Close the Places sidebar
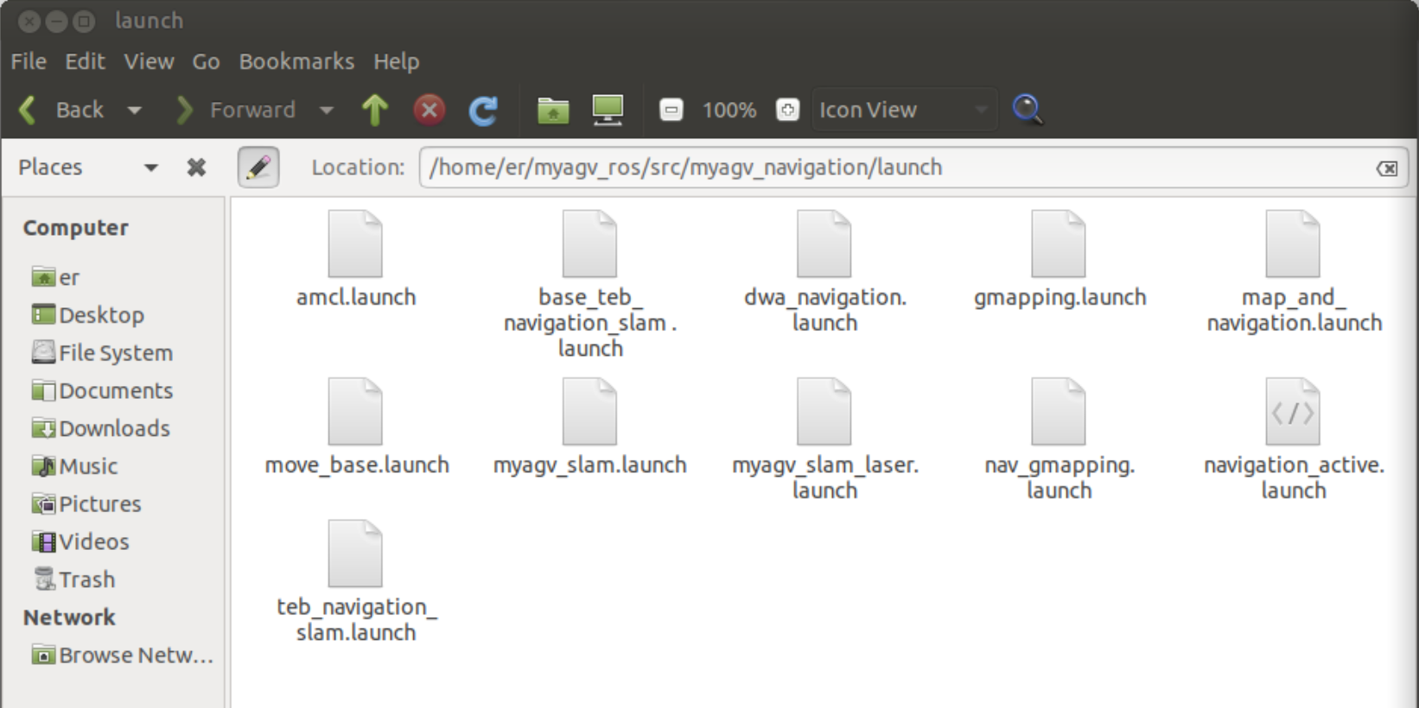 pyautogui.click(x=196, y=168)
